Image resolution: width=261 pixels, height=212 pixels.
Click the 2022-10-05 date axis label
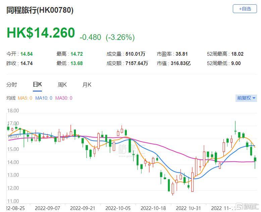tap(118, 208)
